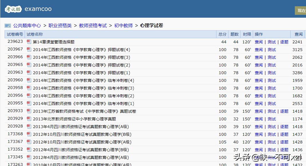Click 查阅 for 押题试卷(2)
Viewport: 306px width, 166px height.
click(258, 65)
